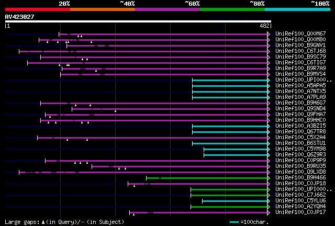Click the AV423027 query name text
The height and width of the screenshot is (226, 335).
[20, 17]
